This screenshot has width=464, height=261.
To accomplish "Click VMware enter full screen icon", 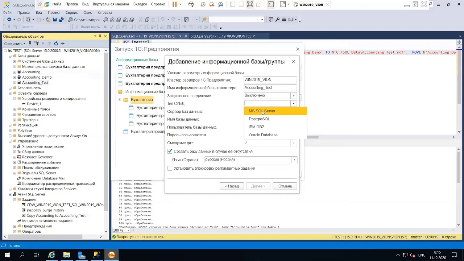I will point(250,4).
